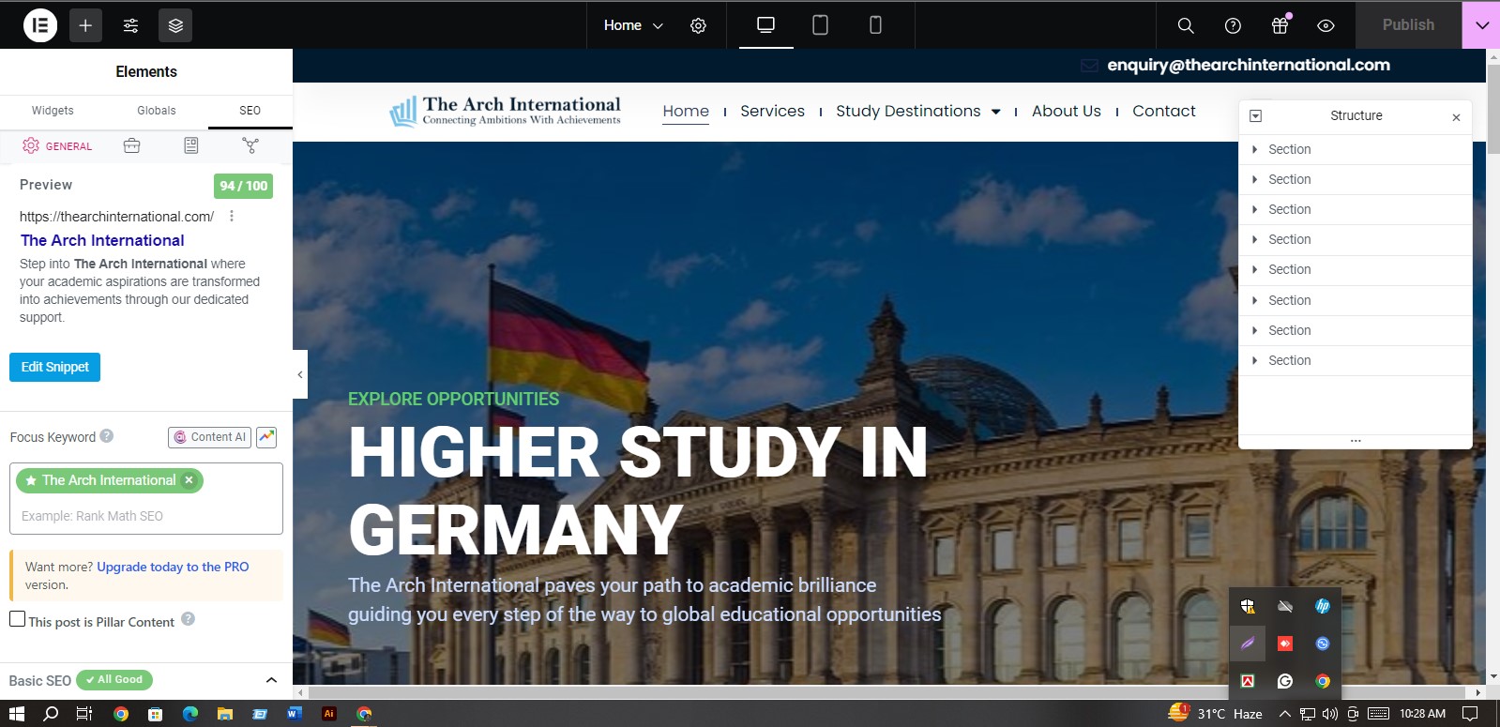Open the Finder search icon
This screenshot has height=727, width=1500.
coord(1186,25)
